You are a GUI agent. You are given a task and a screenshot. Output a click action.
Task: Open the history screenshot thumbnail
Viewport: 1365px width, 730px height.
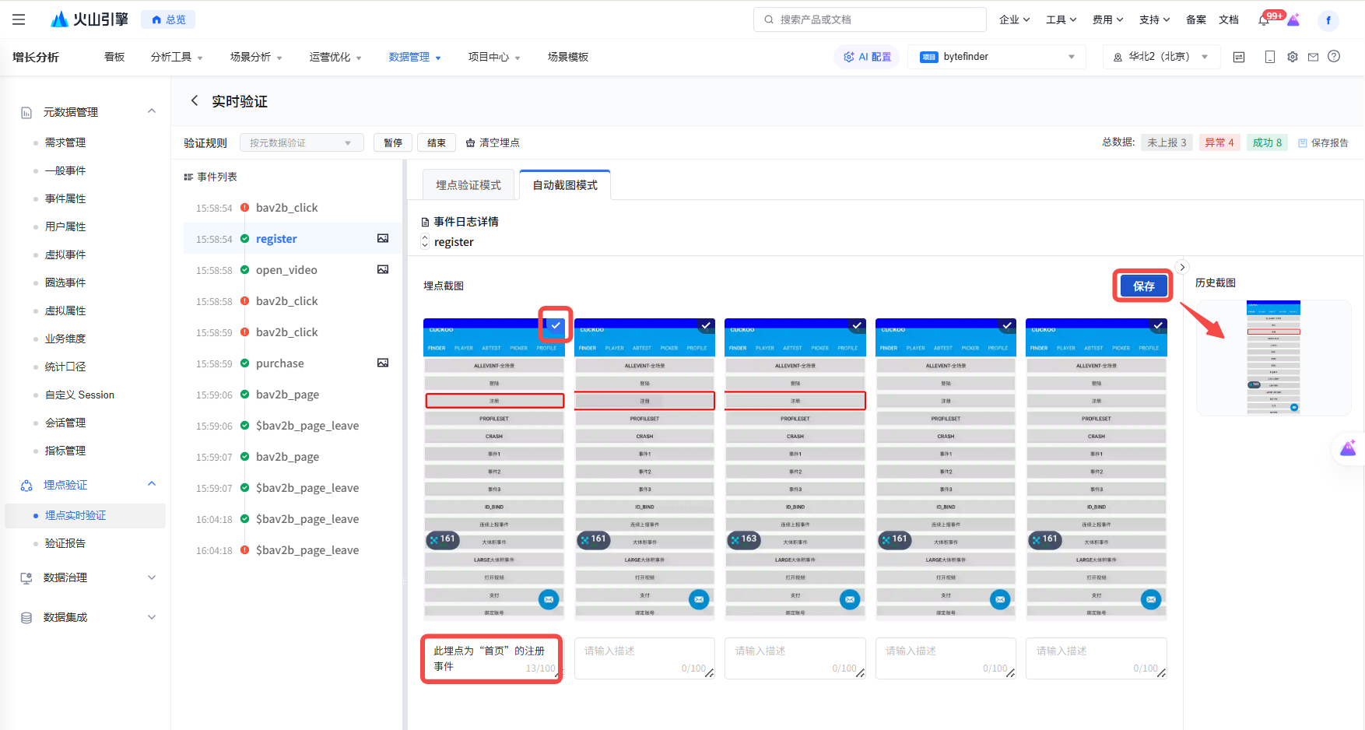(x=1273, y=357)
